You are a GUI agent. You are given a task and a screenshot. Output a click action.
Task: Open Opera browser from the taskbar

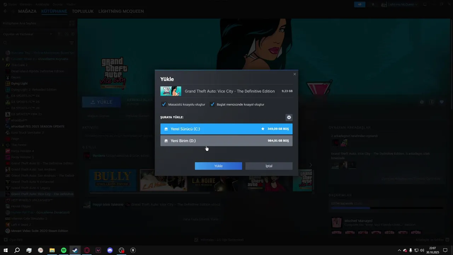coord(87,250)
